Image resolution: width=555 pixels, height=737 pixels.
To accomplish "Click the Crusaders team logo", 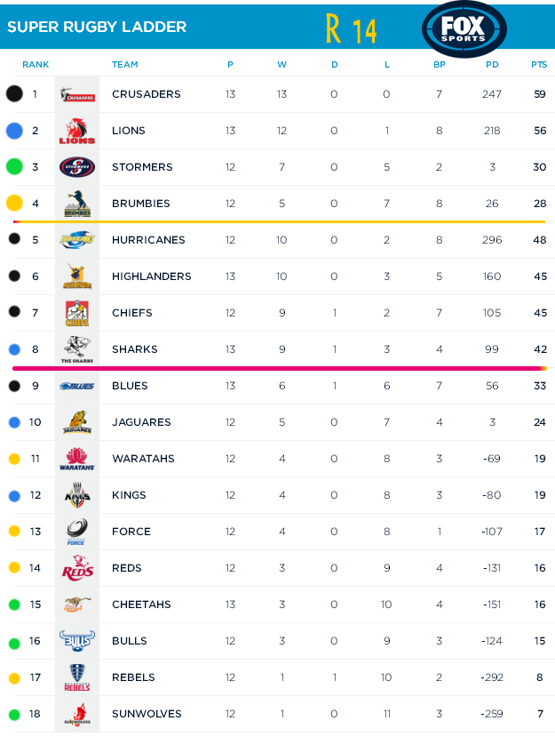I will click(x=77, y=95).
